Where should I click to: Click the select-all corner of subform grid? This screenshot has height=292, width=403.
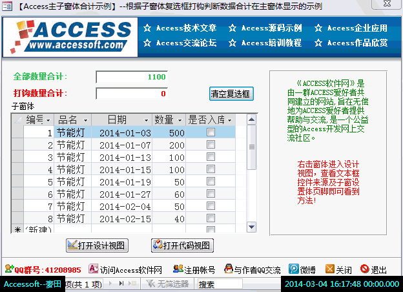coord(17,120)
